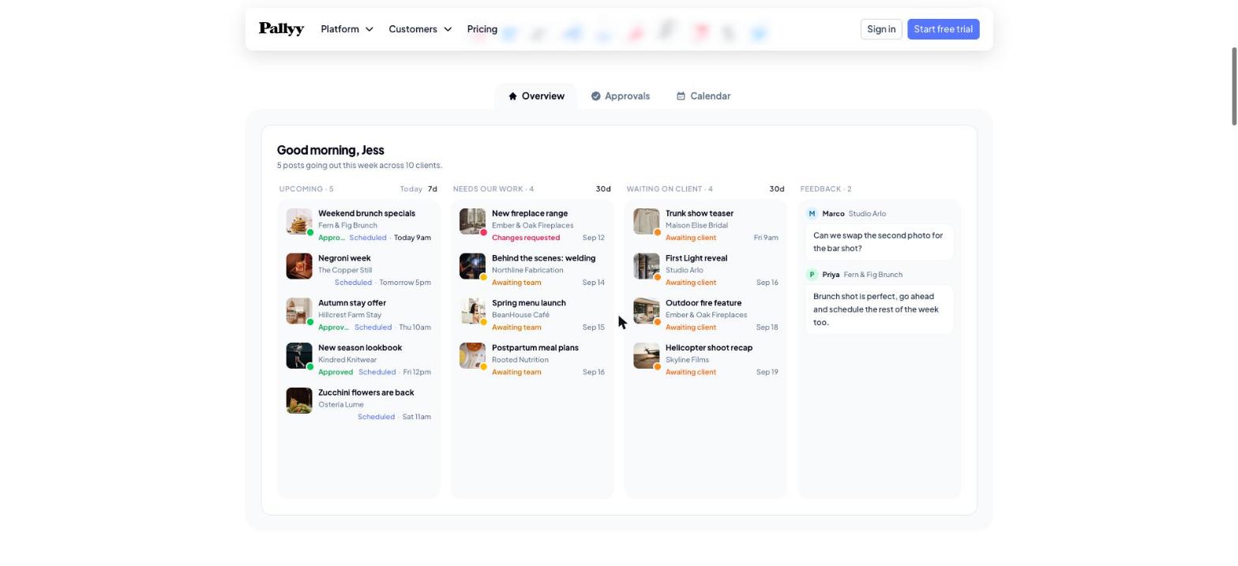Click the Studio Arlo label beside Marco
This screenshot has width=1238, height=566.
[x=867, y=214]
